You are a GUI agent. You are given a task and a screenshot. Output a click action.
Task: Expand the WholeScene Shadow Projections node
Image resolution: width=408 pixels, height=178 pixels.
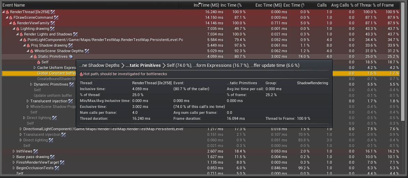[x=28, y=107]
